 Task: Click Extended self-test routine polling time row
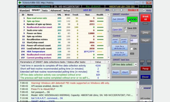pos(63,72)
